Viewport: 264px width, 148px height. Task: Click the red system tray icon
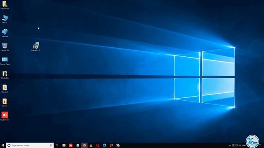point(233,146)
